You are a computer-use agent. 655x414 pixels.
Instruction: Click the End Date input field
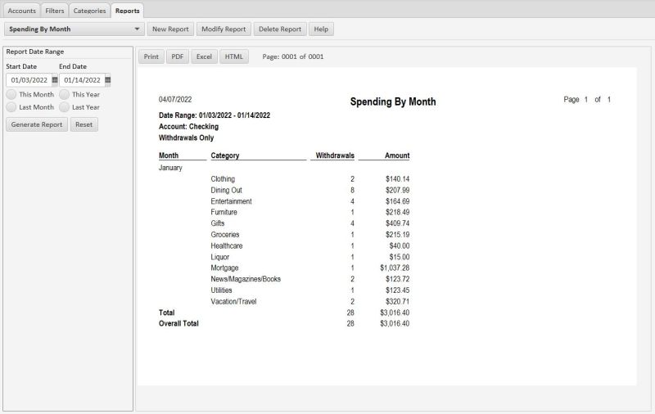(x=82, y=80)
